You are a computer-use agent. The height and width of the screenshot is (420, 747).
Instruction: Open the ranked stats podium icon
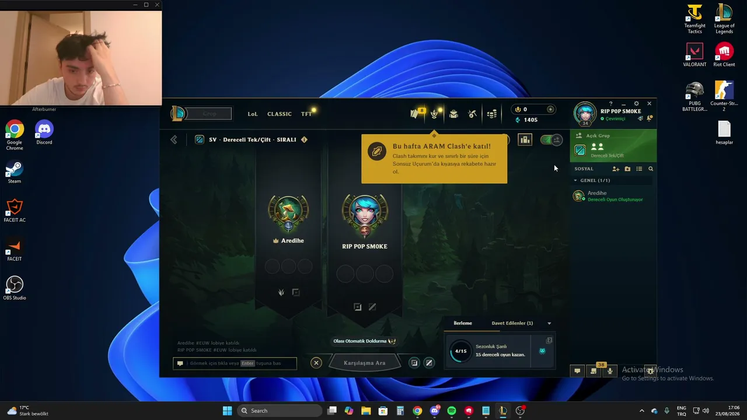point(525,140)
